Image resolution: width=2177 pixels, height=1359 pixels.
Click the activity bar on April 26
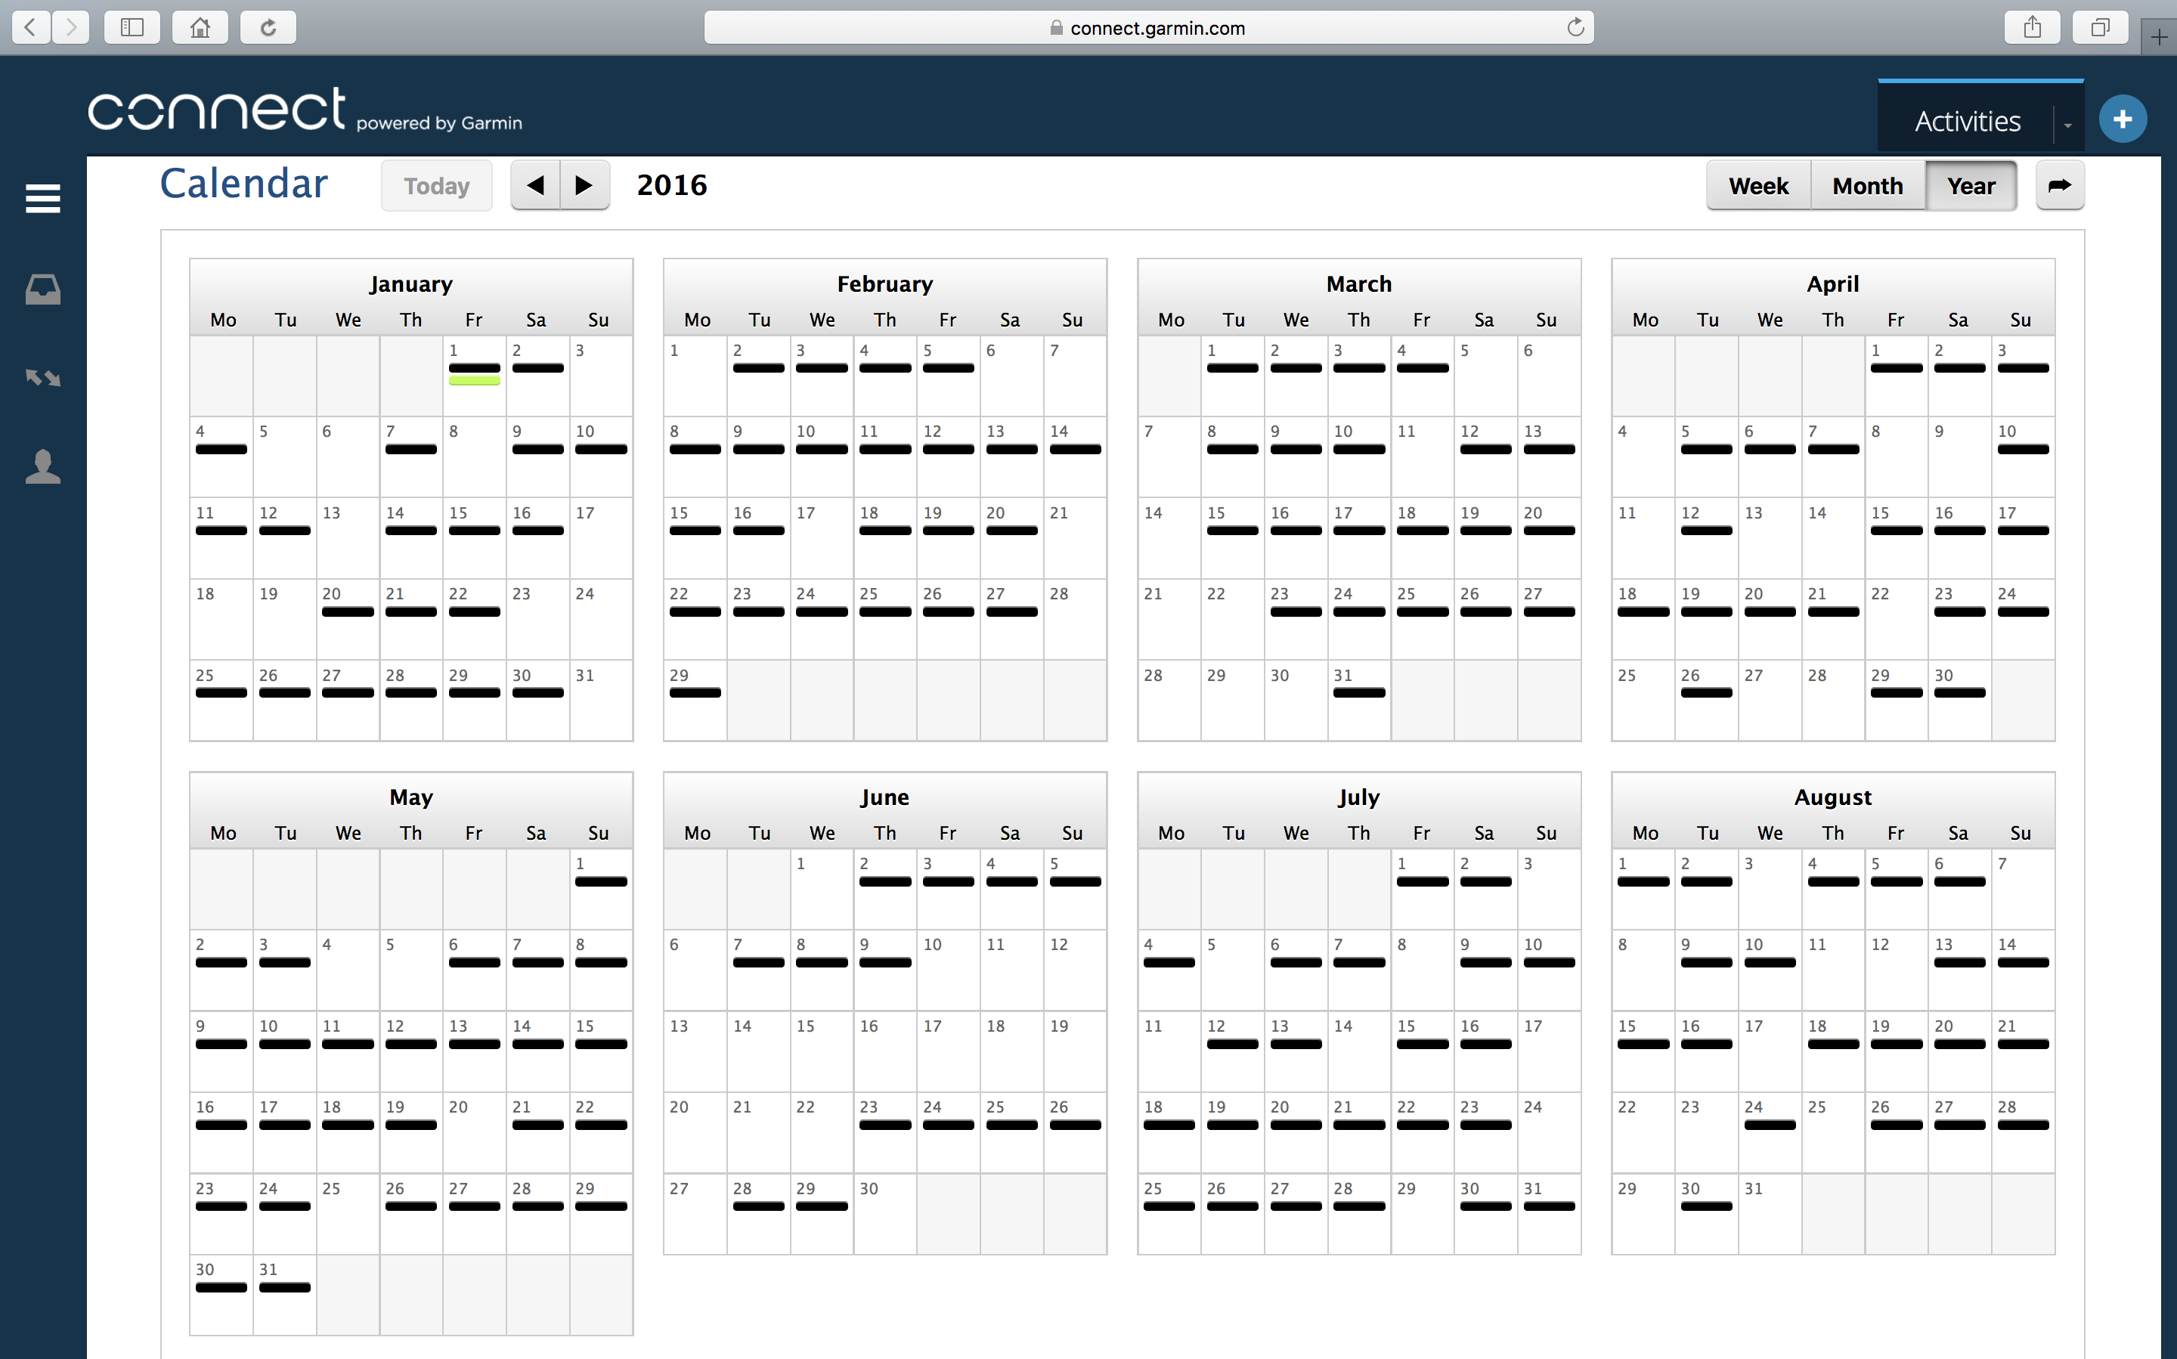[1706, 692]
